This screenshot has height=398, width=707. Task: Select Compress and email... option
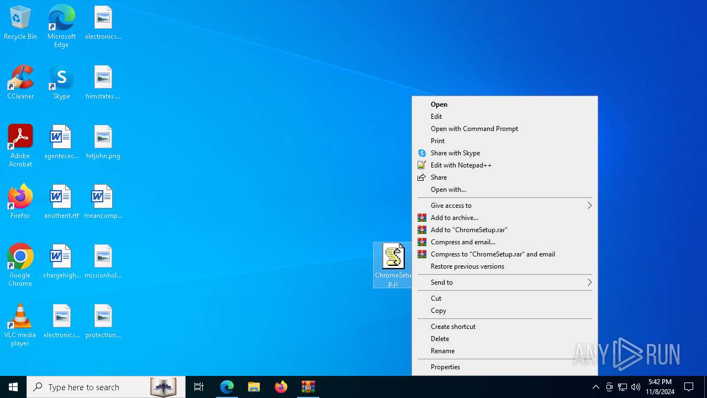click(505, 242)
